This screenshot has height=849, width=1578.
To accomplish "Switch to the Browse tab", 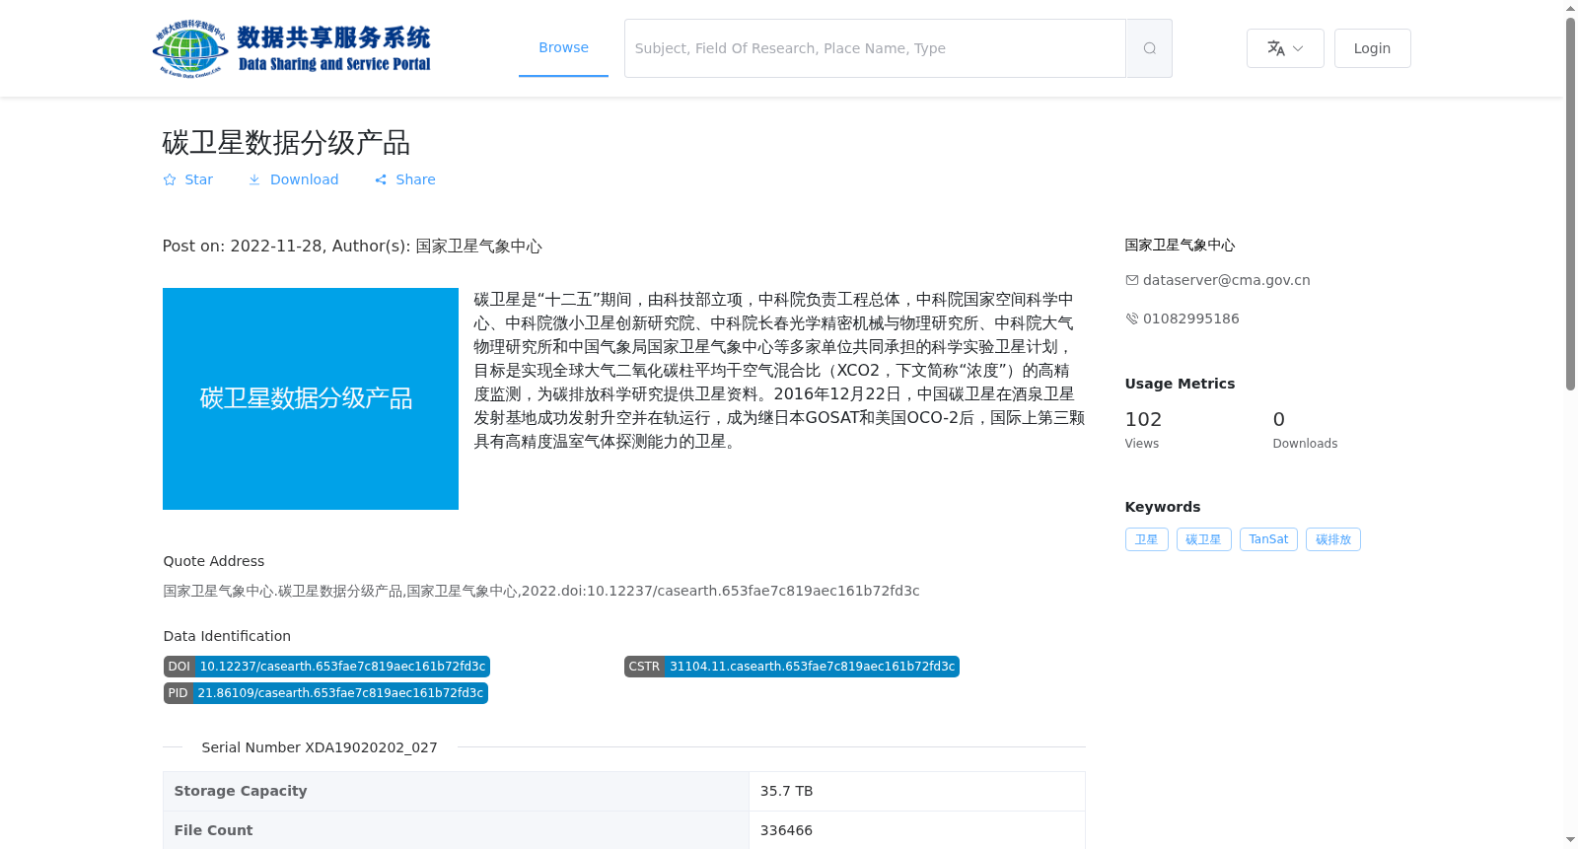I will (563, 47).
